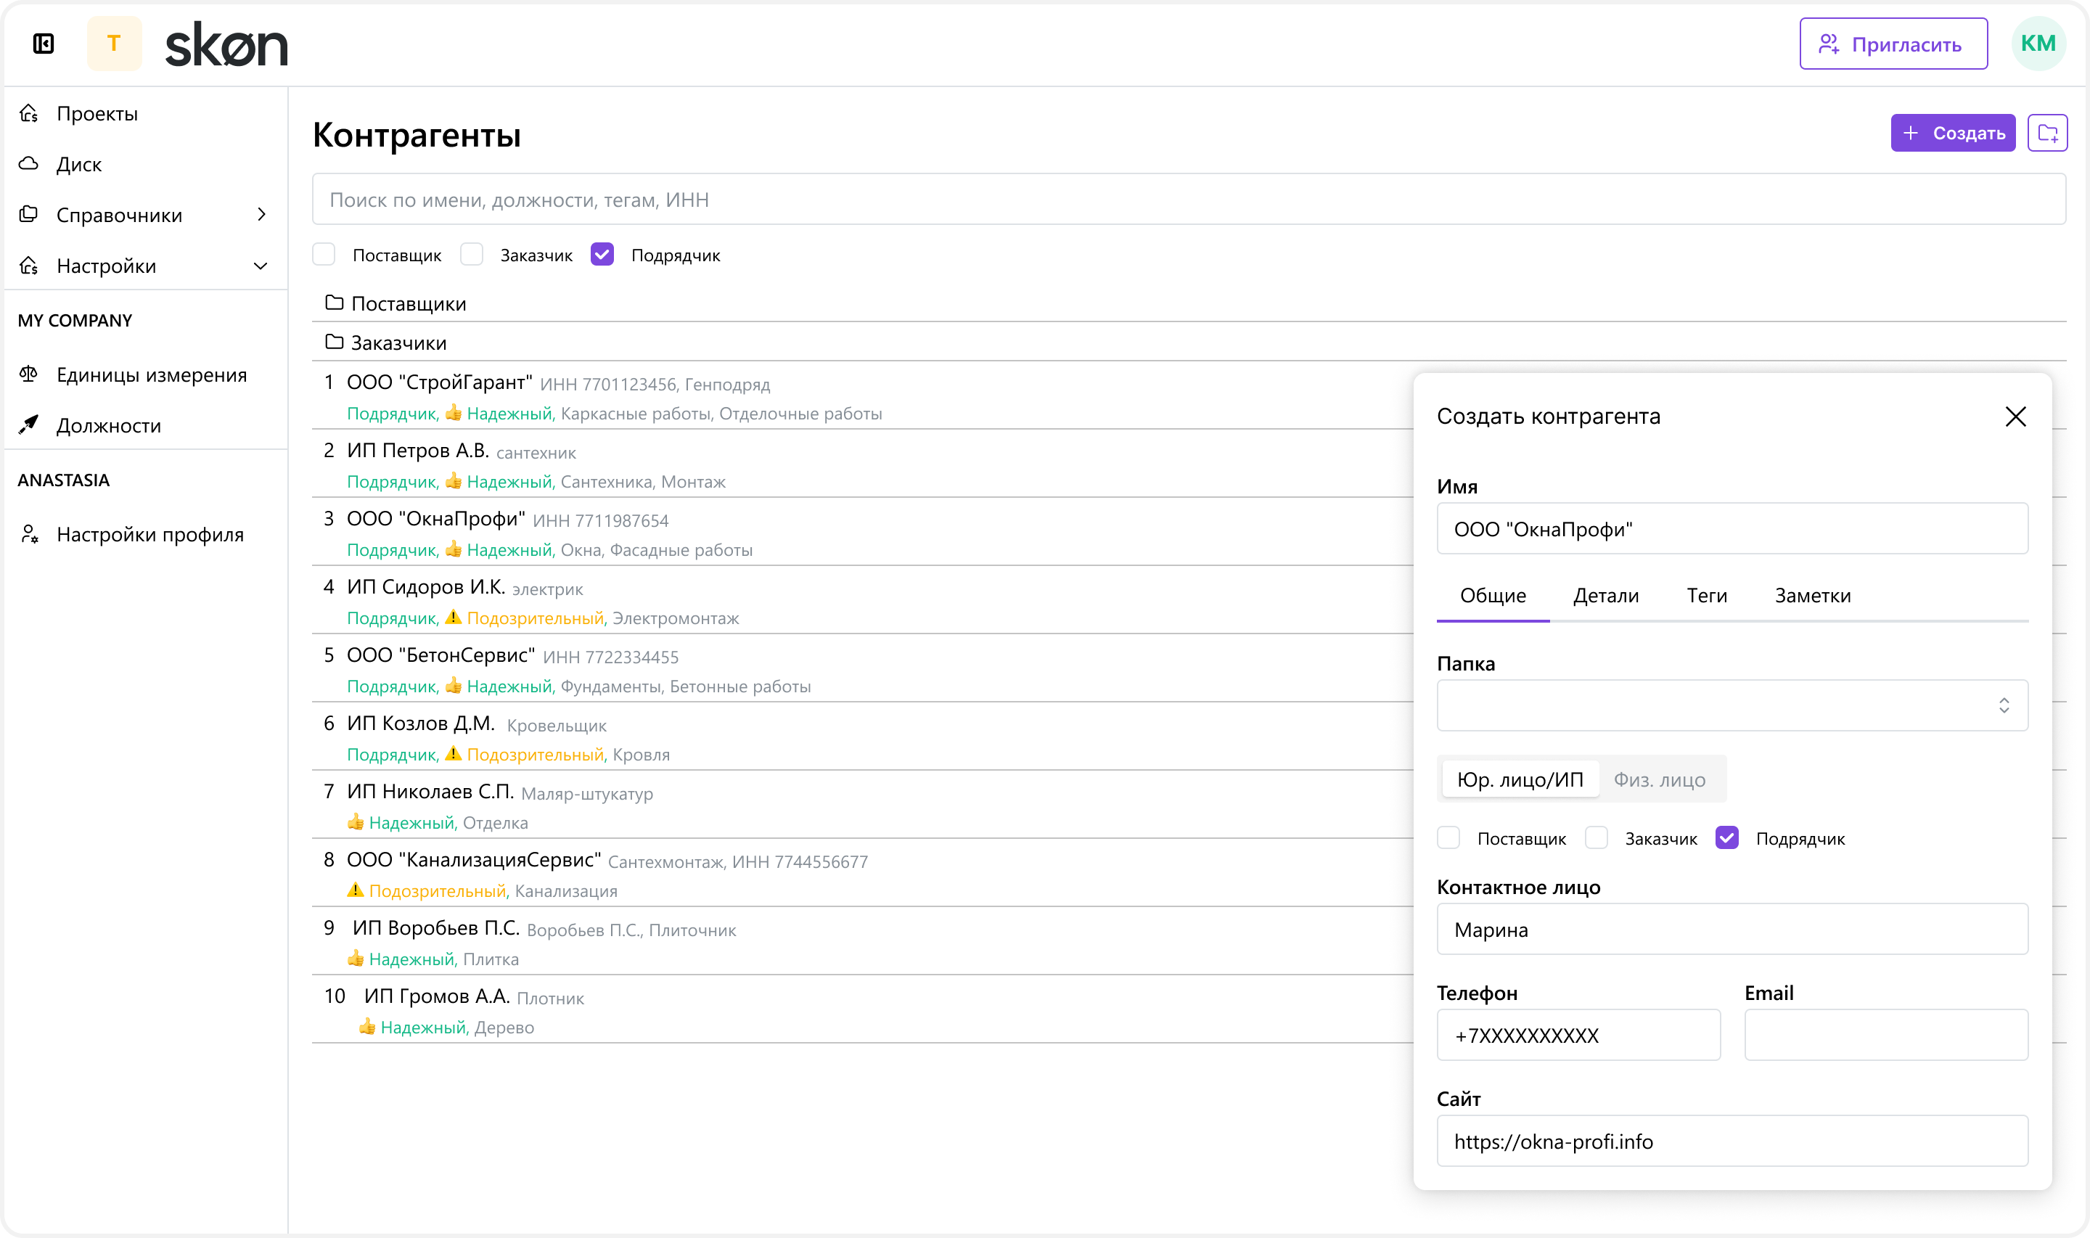Viewport: 2090px width, 1238px height.
Task: Check Заказчик checkbox in create form
Action: (x=1597, y=837)
